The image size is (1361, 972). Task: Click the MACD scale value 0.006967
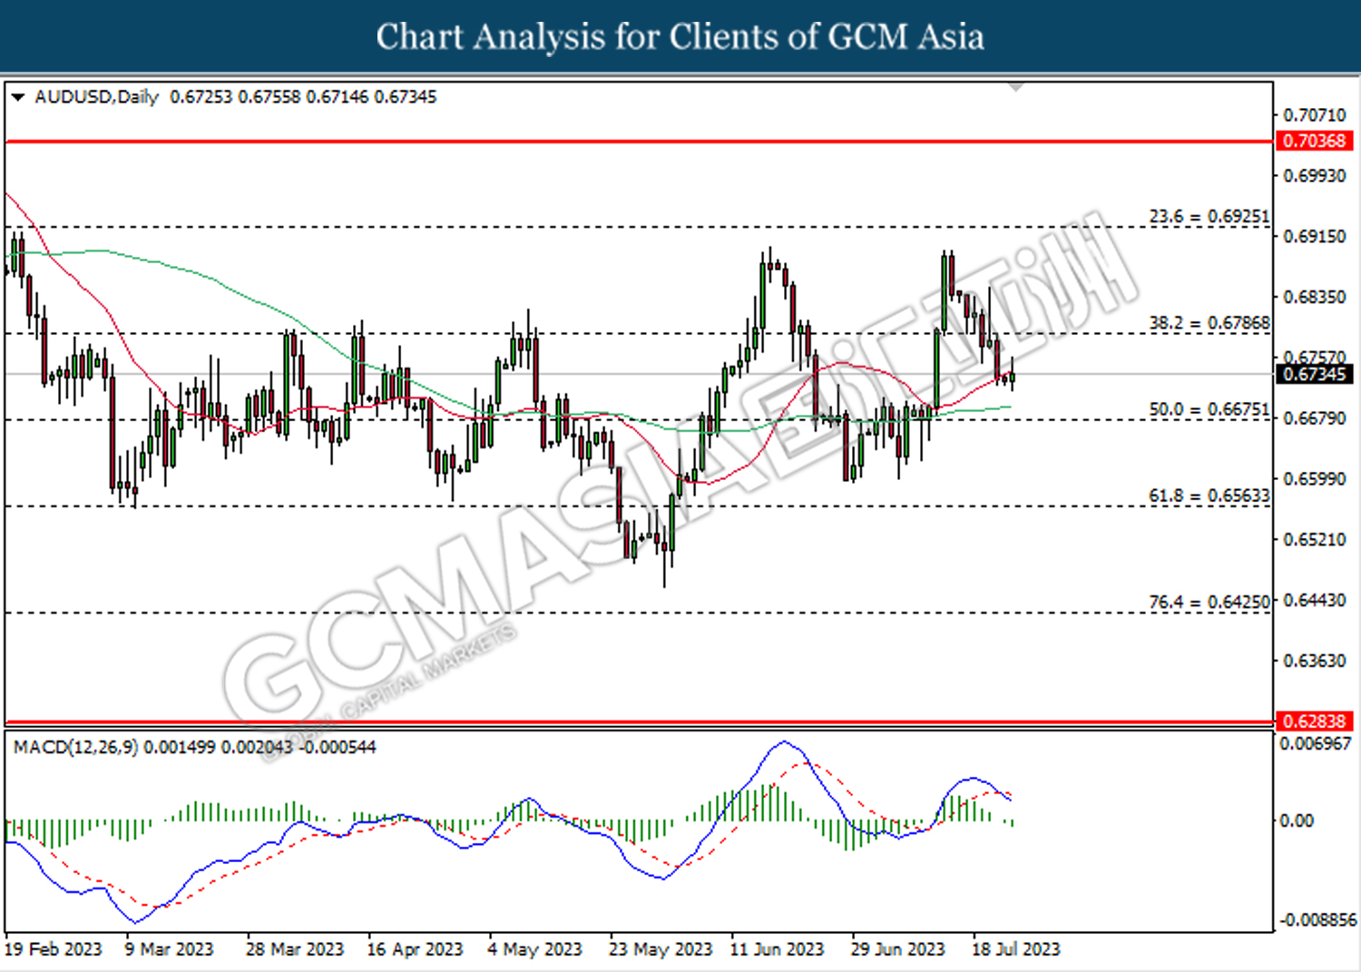point(1316,743)
